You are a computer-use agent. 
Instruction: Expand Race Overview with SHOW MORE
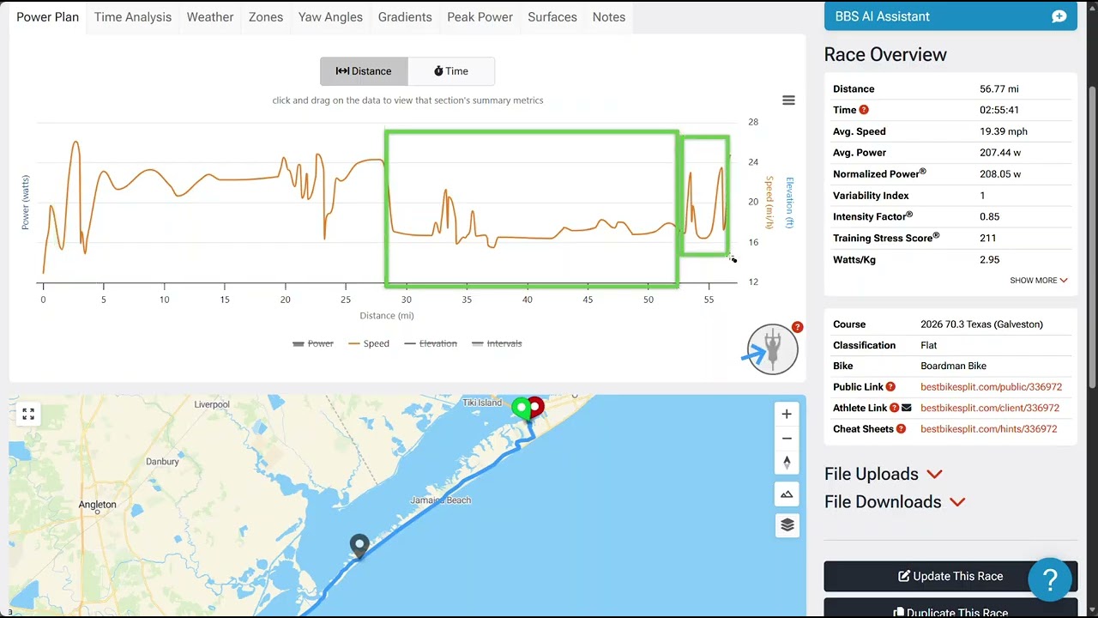pyautogui.click(x=1038, y=281)
